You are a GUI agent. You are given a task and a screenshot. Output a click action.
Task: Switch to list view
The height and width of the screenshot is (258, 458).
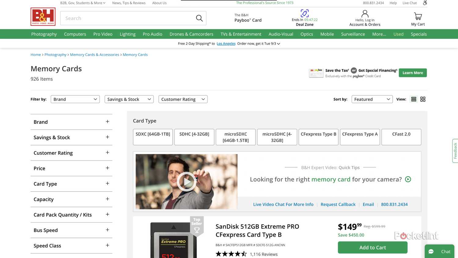[413, 99]
